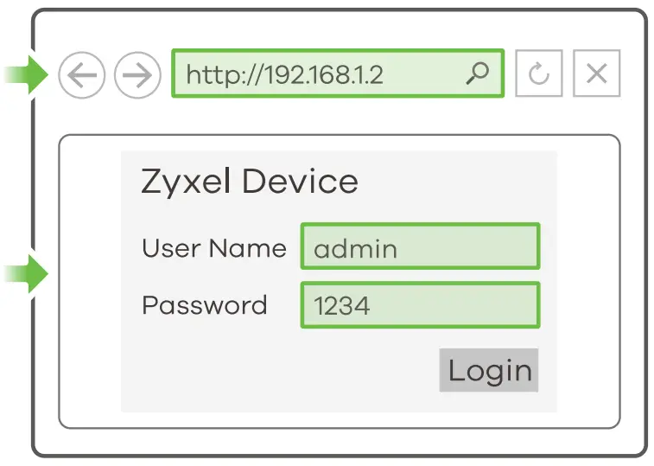Screen dimensions: 654x466
Task: Click the admin text in User Name box
Action: pos(355,249)
